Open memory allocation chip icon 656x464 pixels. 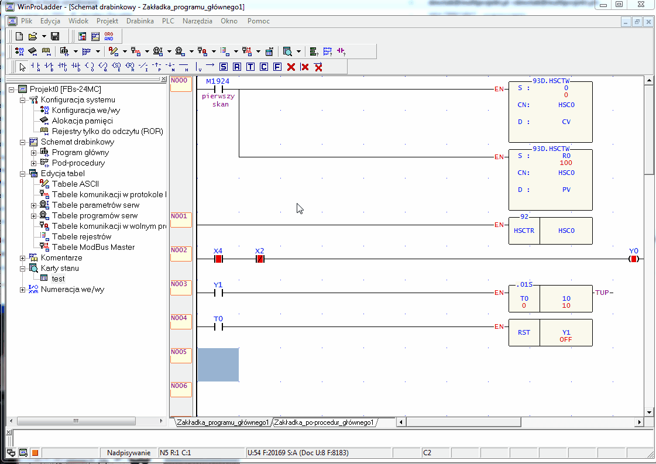point(33,51)
